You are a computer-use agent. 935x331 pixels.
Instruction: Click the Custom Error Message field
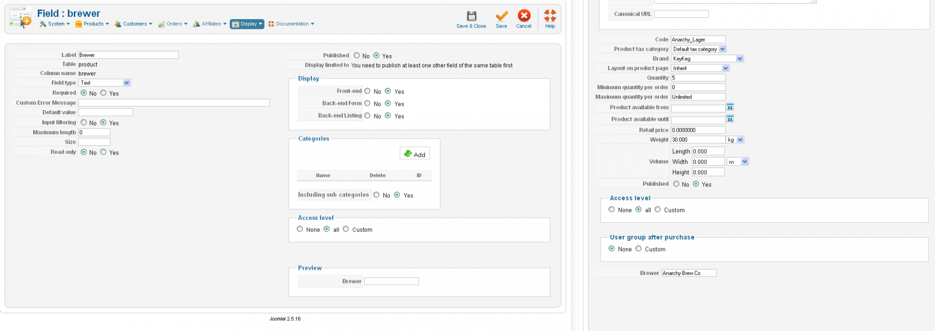pos(174,103)
